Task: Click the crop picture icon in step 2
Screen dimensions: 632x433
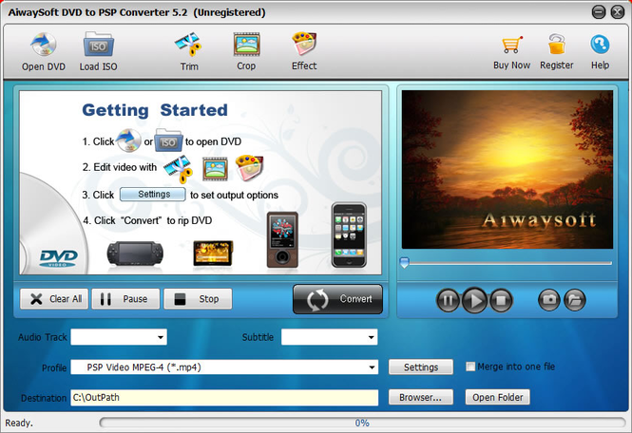Action: point(215,169)
